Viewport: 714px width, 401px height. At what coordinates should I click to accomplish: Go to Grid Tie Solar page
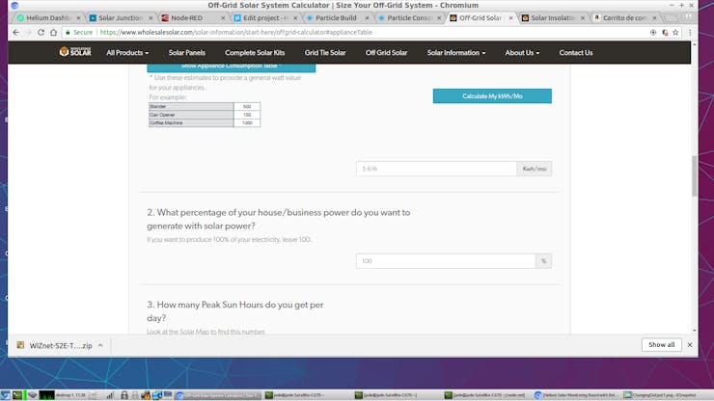pyautogui.click(x=325, y=53)
